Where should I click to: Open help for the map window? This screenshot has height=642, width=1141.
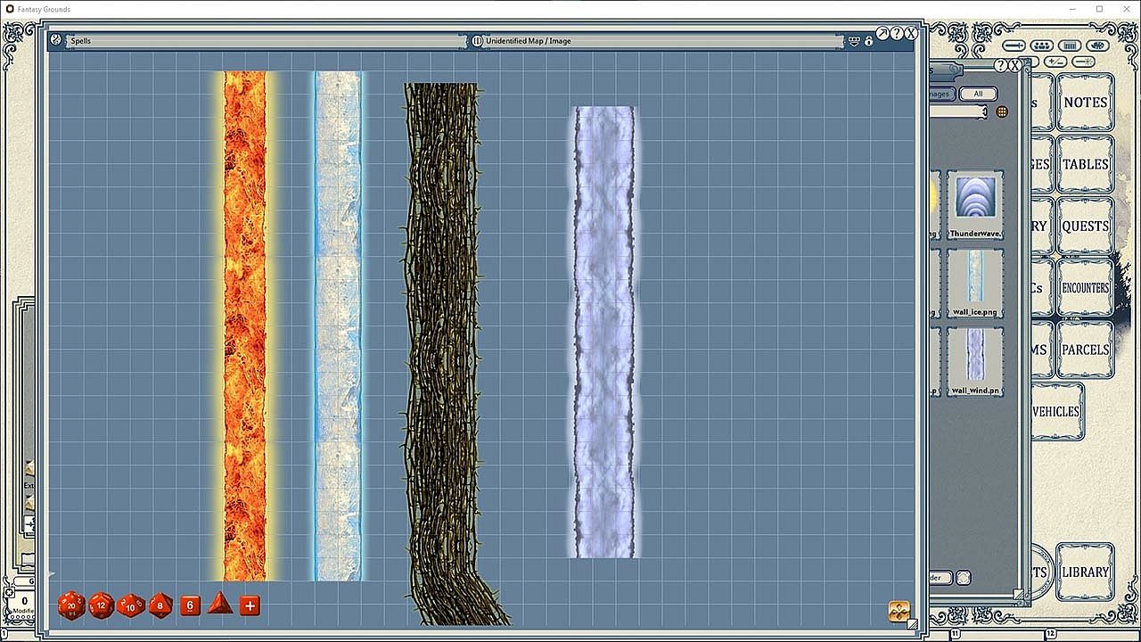click(897, 34)
